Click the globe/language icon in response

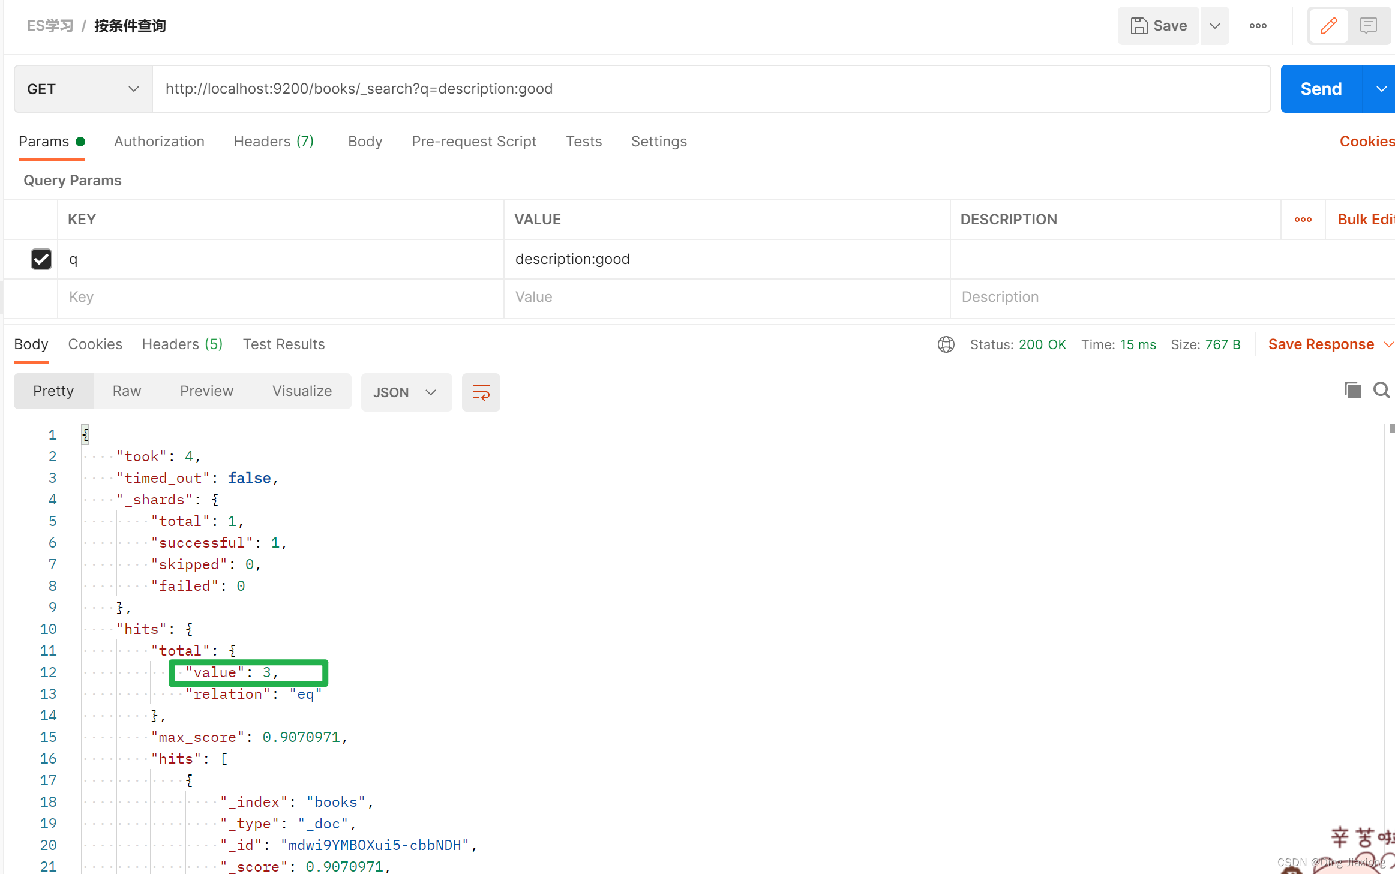click(947, 343)
